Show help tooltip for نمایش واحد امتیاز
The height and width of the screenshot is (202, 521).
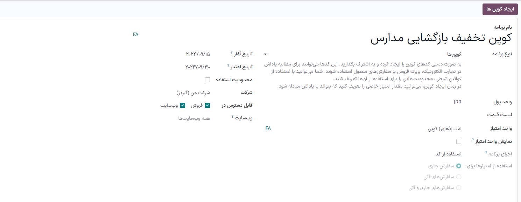[472, 140]
